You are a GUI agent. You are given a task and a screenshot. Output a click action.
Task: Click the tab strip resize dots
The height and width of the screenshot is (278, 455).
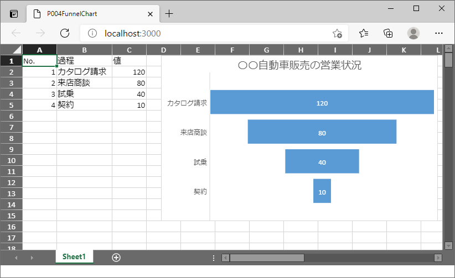(x=214, y=258)
